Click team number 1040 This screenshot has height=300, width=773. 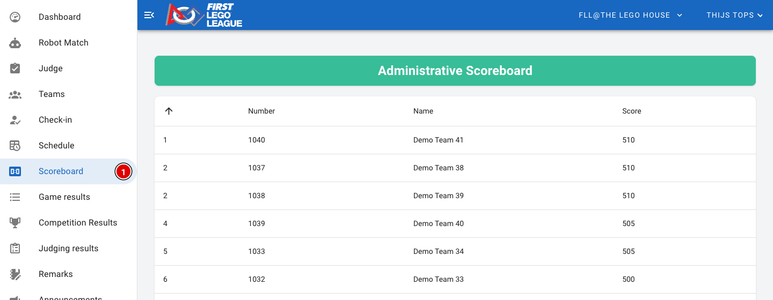pos(257,140)
